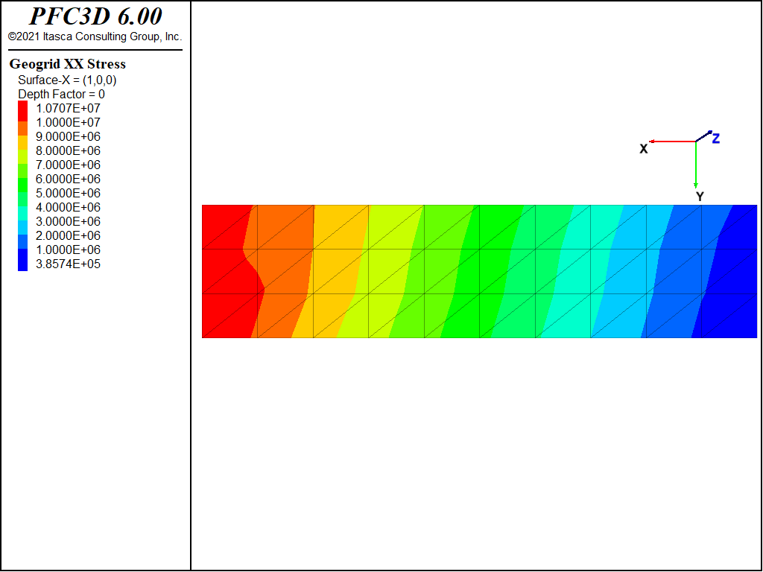Click the Surface-X = (1,0,0) label
This screenshot has width=763, height=572.
click(67, 80)
